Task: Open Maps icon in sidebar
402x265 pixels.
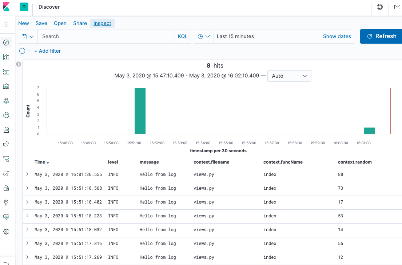Action: click(x=6, y=101)
